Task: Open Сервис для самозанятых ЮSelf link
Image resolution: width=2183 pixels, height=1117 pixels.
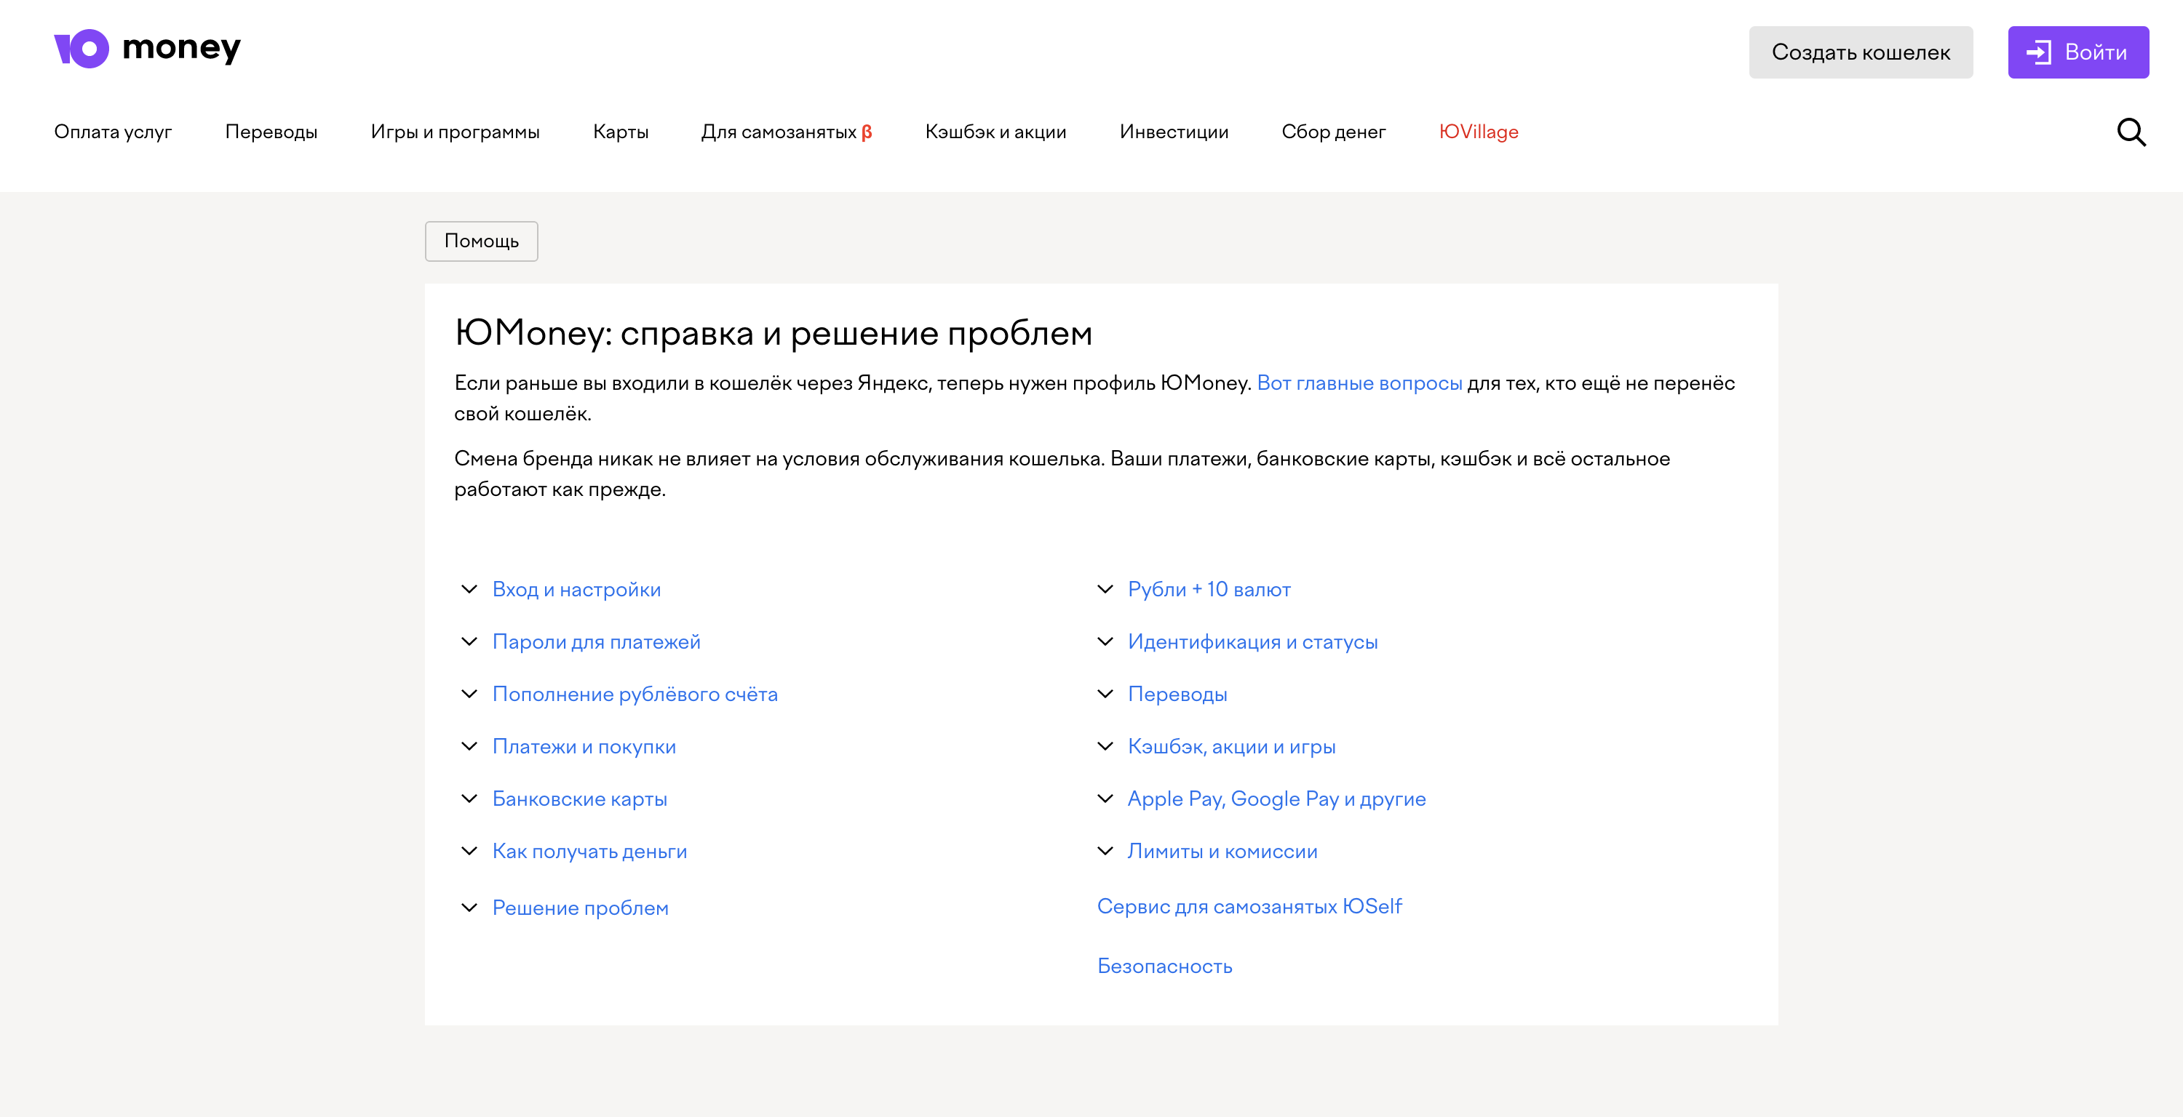Action: pos(1249,907)
